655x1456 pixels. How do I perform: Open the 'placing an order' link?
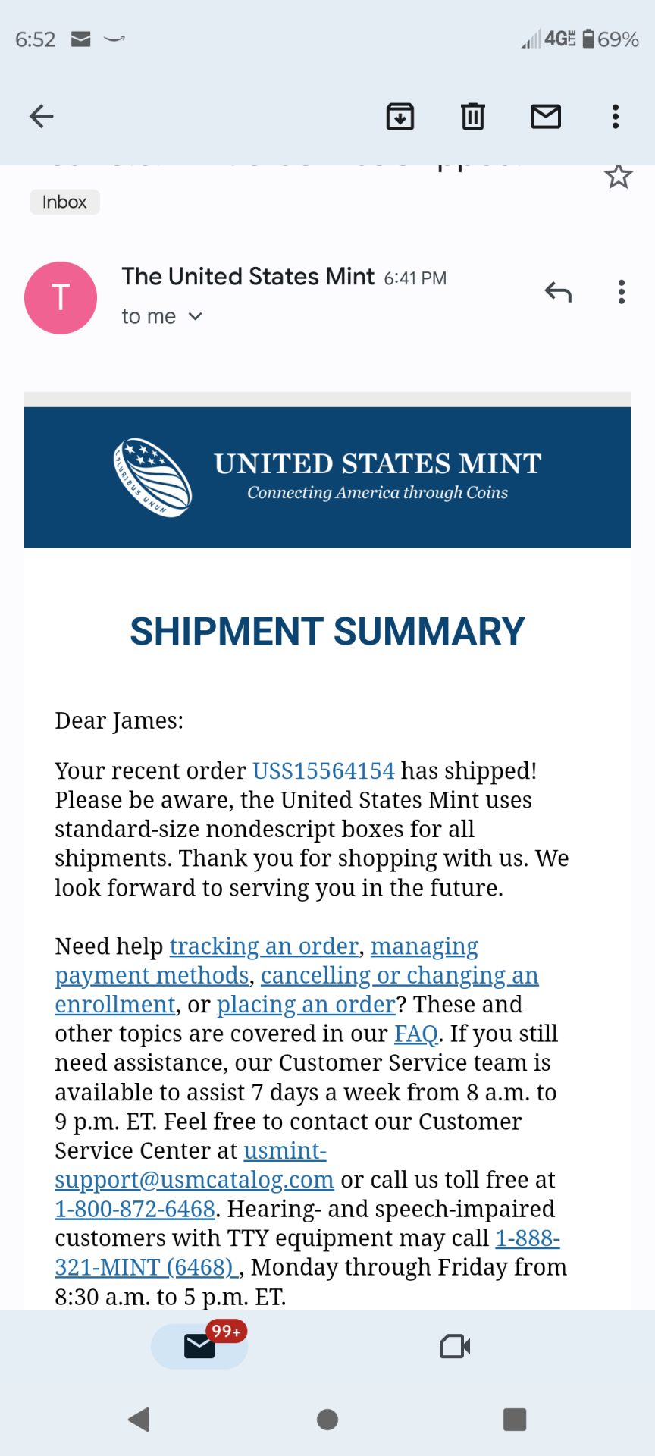[x=306, y=1005]
